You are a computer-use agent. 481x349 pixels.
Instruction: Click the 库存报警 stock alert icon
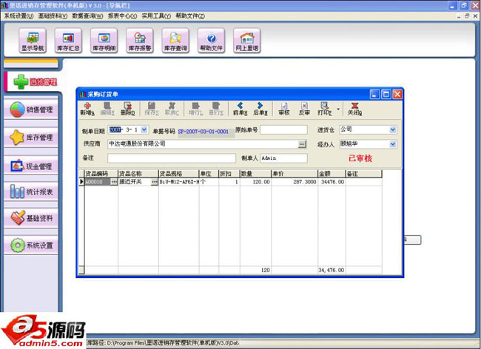139,40
